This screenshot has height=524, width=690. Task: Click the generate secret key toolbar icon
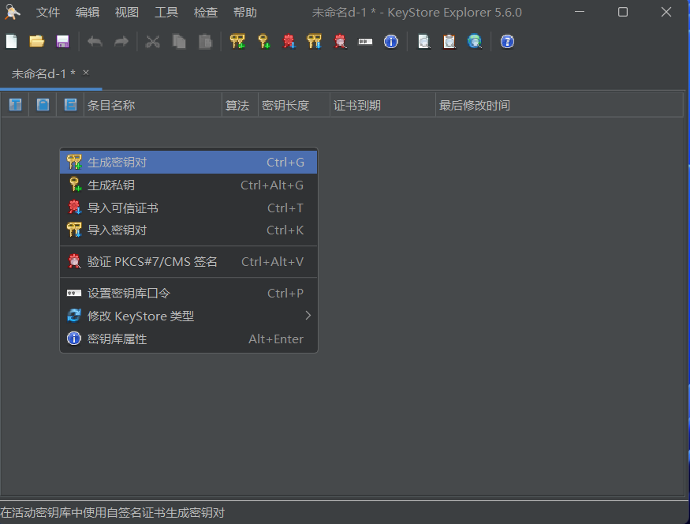[263, 42]
